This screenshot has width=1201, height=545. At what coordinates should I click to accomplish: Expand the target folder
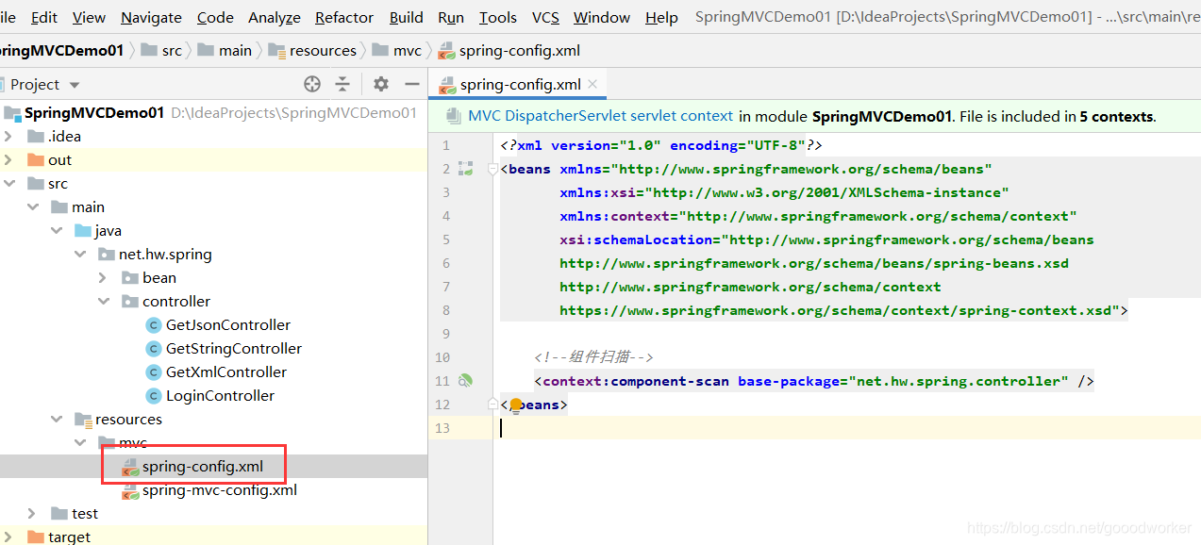coord(8,537)
